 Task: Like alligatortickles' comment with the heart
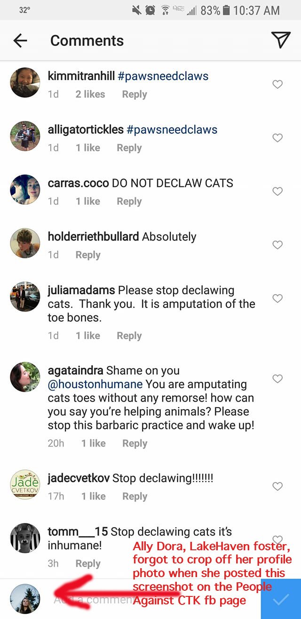[277, 138]
